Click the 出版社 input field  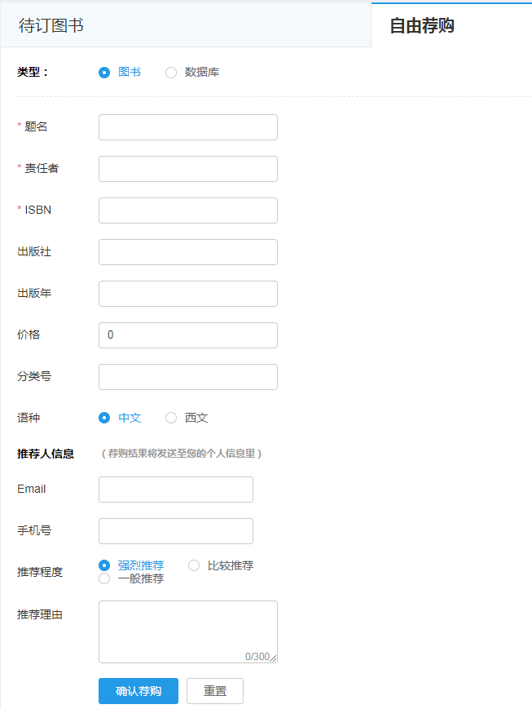tap(187, 251)
